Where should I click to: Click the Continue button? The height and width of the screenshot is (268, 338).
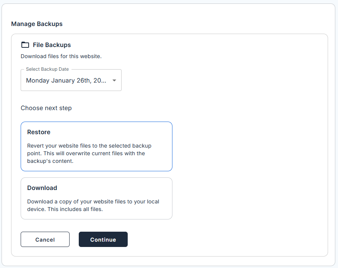103,239
